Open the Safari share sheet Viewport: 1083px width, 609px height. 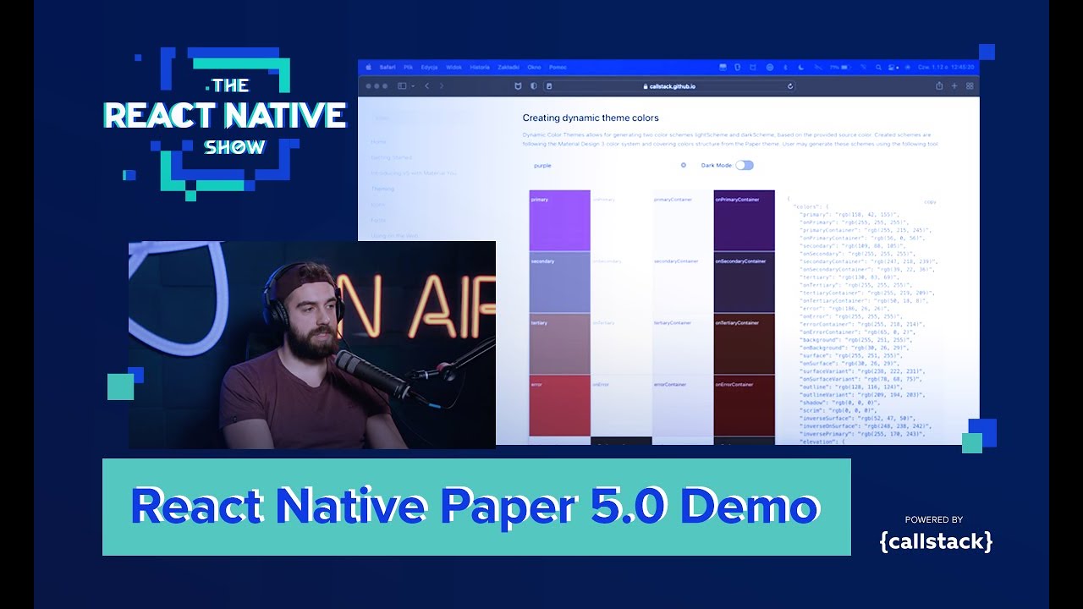point(939,86)
